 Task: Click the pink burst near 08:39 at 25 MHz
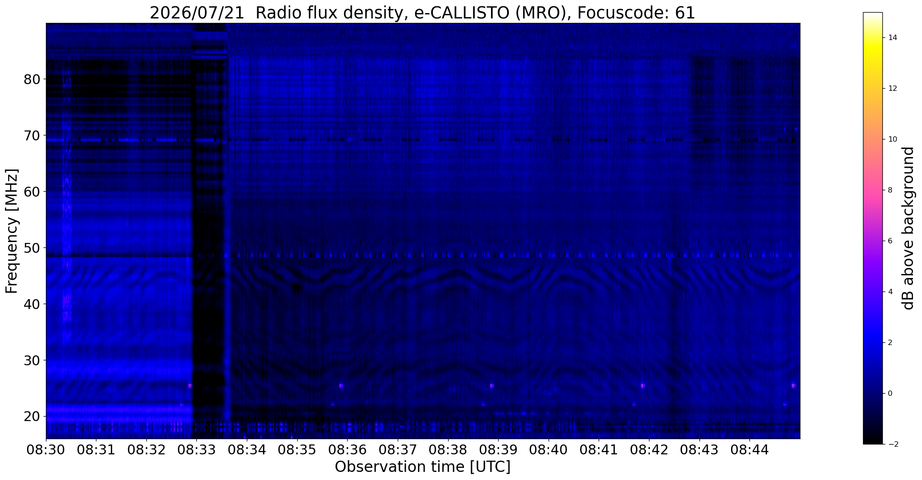492,386
